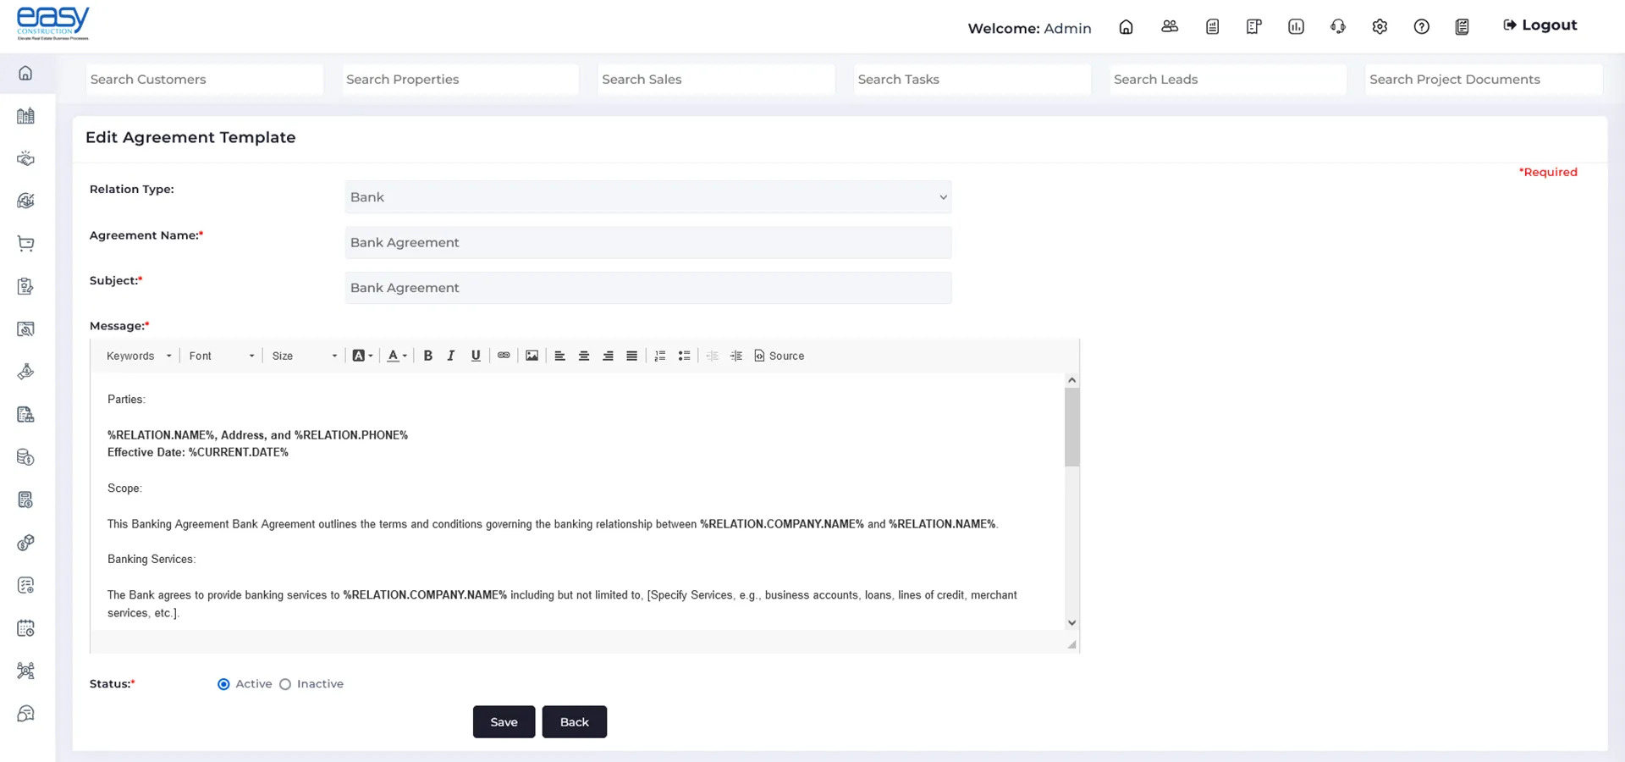Open the text color picker
This screenshot has height=762, width=1625.
point(397,356)
